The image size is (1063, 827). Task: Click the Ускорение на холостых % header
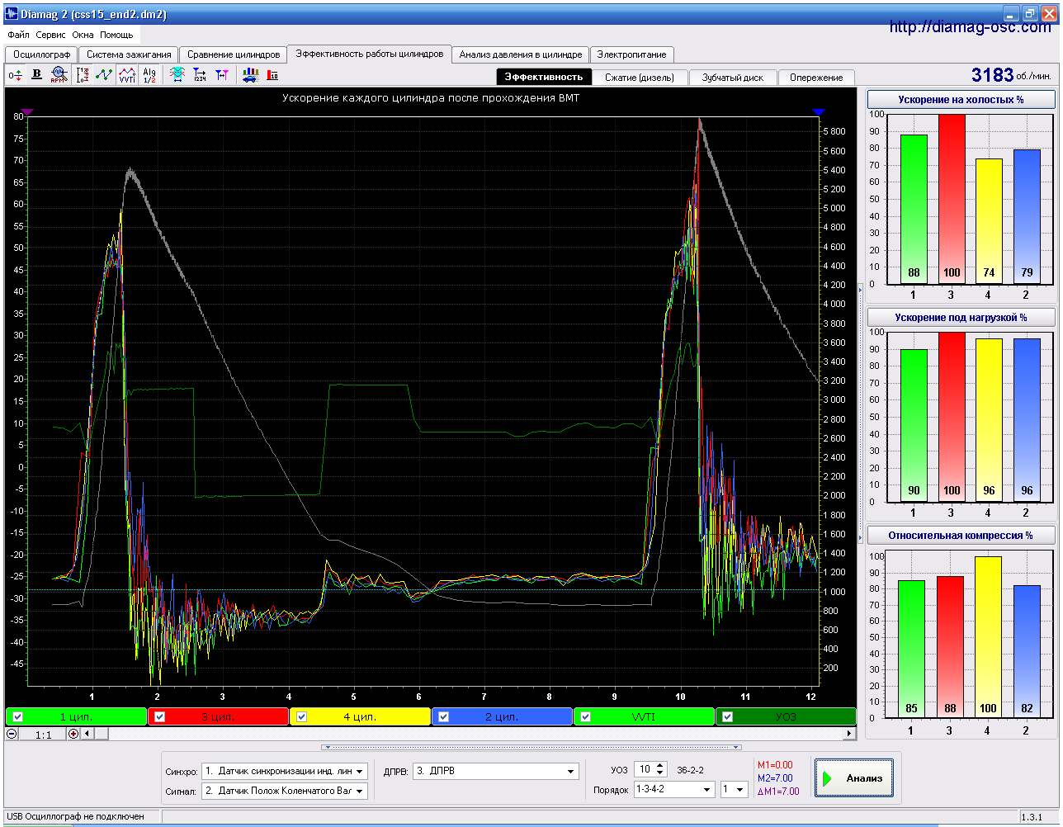[961, 100]
